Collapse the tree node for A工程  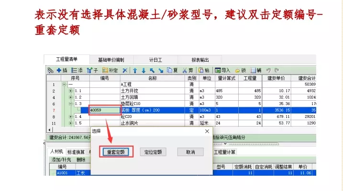64,84
